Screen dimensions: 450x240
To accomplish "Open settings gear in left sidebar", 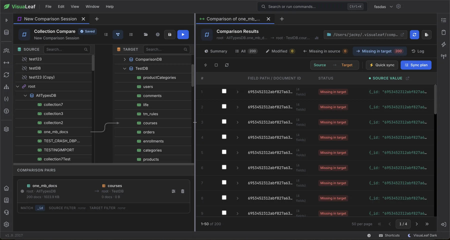I will [x=6, y=224].
